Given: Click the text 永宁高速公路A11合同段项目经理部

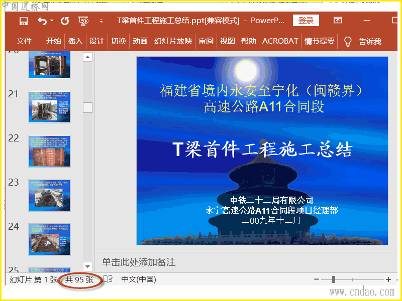Looking at the screenshot, I should tap(271, 210).
